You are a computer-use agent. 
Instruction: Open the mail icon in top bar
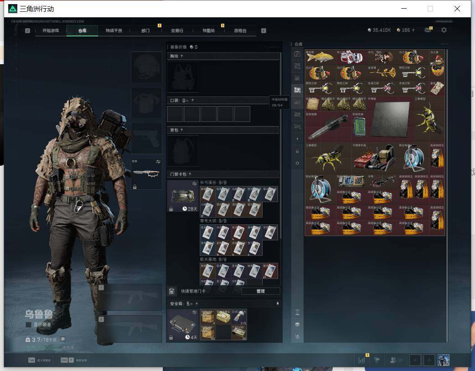click(x=428, y=30)
